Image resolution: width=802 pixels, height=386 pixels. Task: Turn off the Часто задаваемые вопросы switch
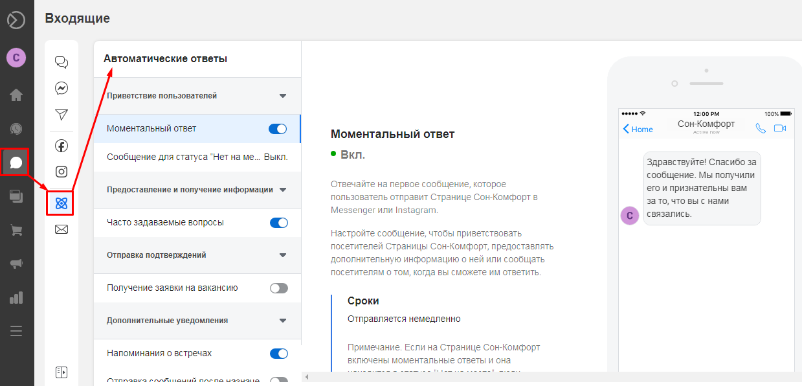coord(278,222)
